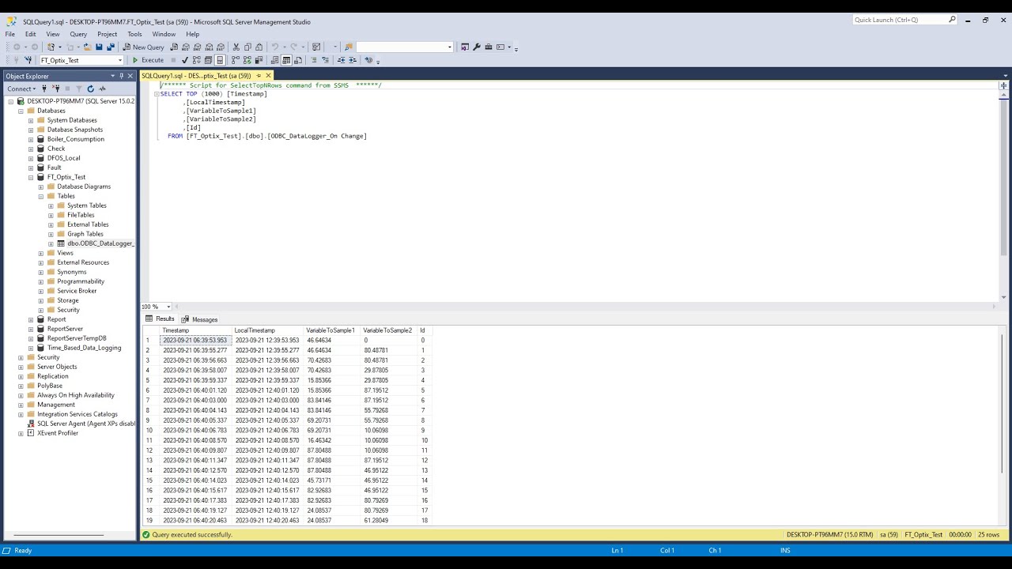Click the Undo arrow icon

click(x=275, y=47)
